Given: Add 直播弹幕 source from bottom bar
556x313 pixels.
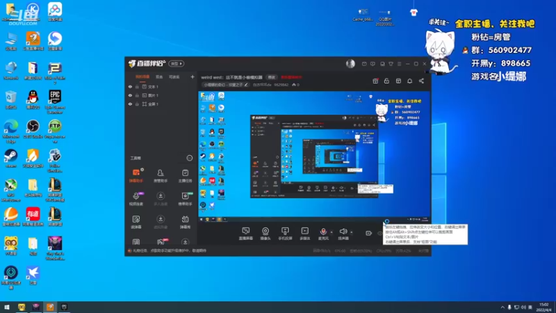Looking at the screenshot, I should click(x=245, y=234).
